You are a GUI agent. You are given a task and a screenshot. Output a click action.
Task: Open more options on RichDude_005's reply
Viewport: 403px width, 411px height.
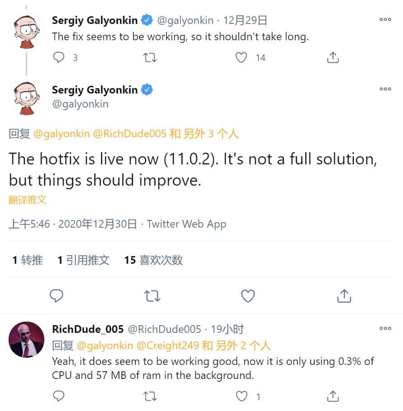click(385, 328)
